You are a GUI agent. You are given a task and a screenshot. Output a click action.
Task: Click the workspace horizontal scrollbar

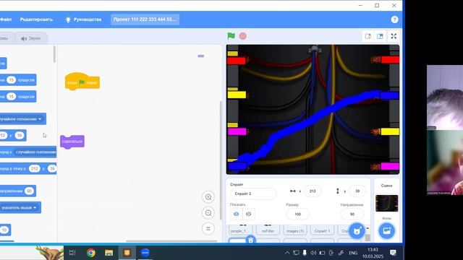(171, 240)
